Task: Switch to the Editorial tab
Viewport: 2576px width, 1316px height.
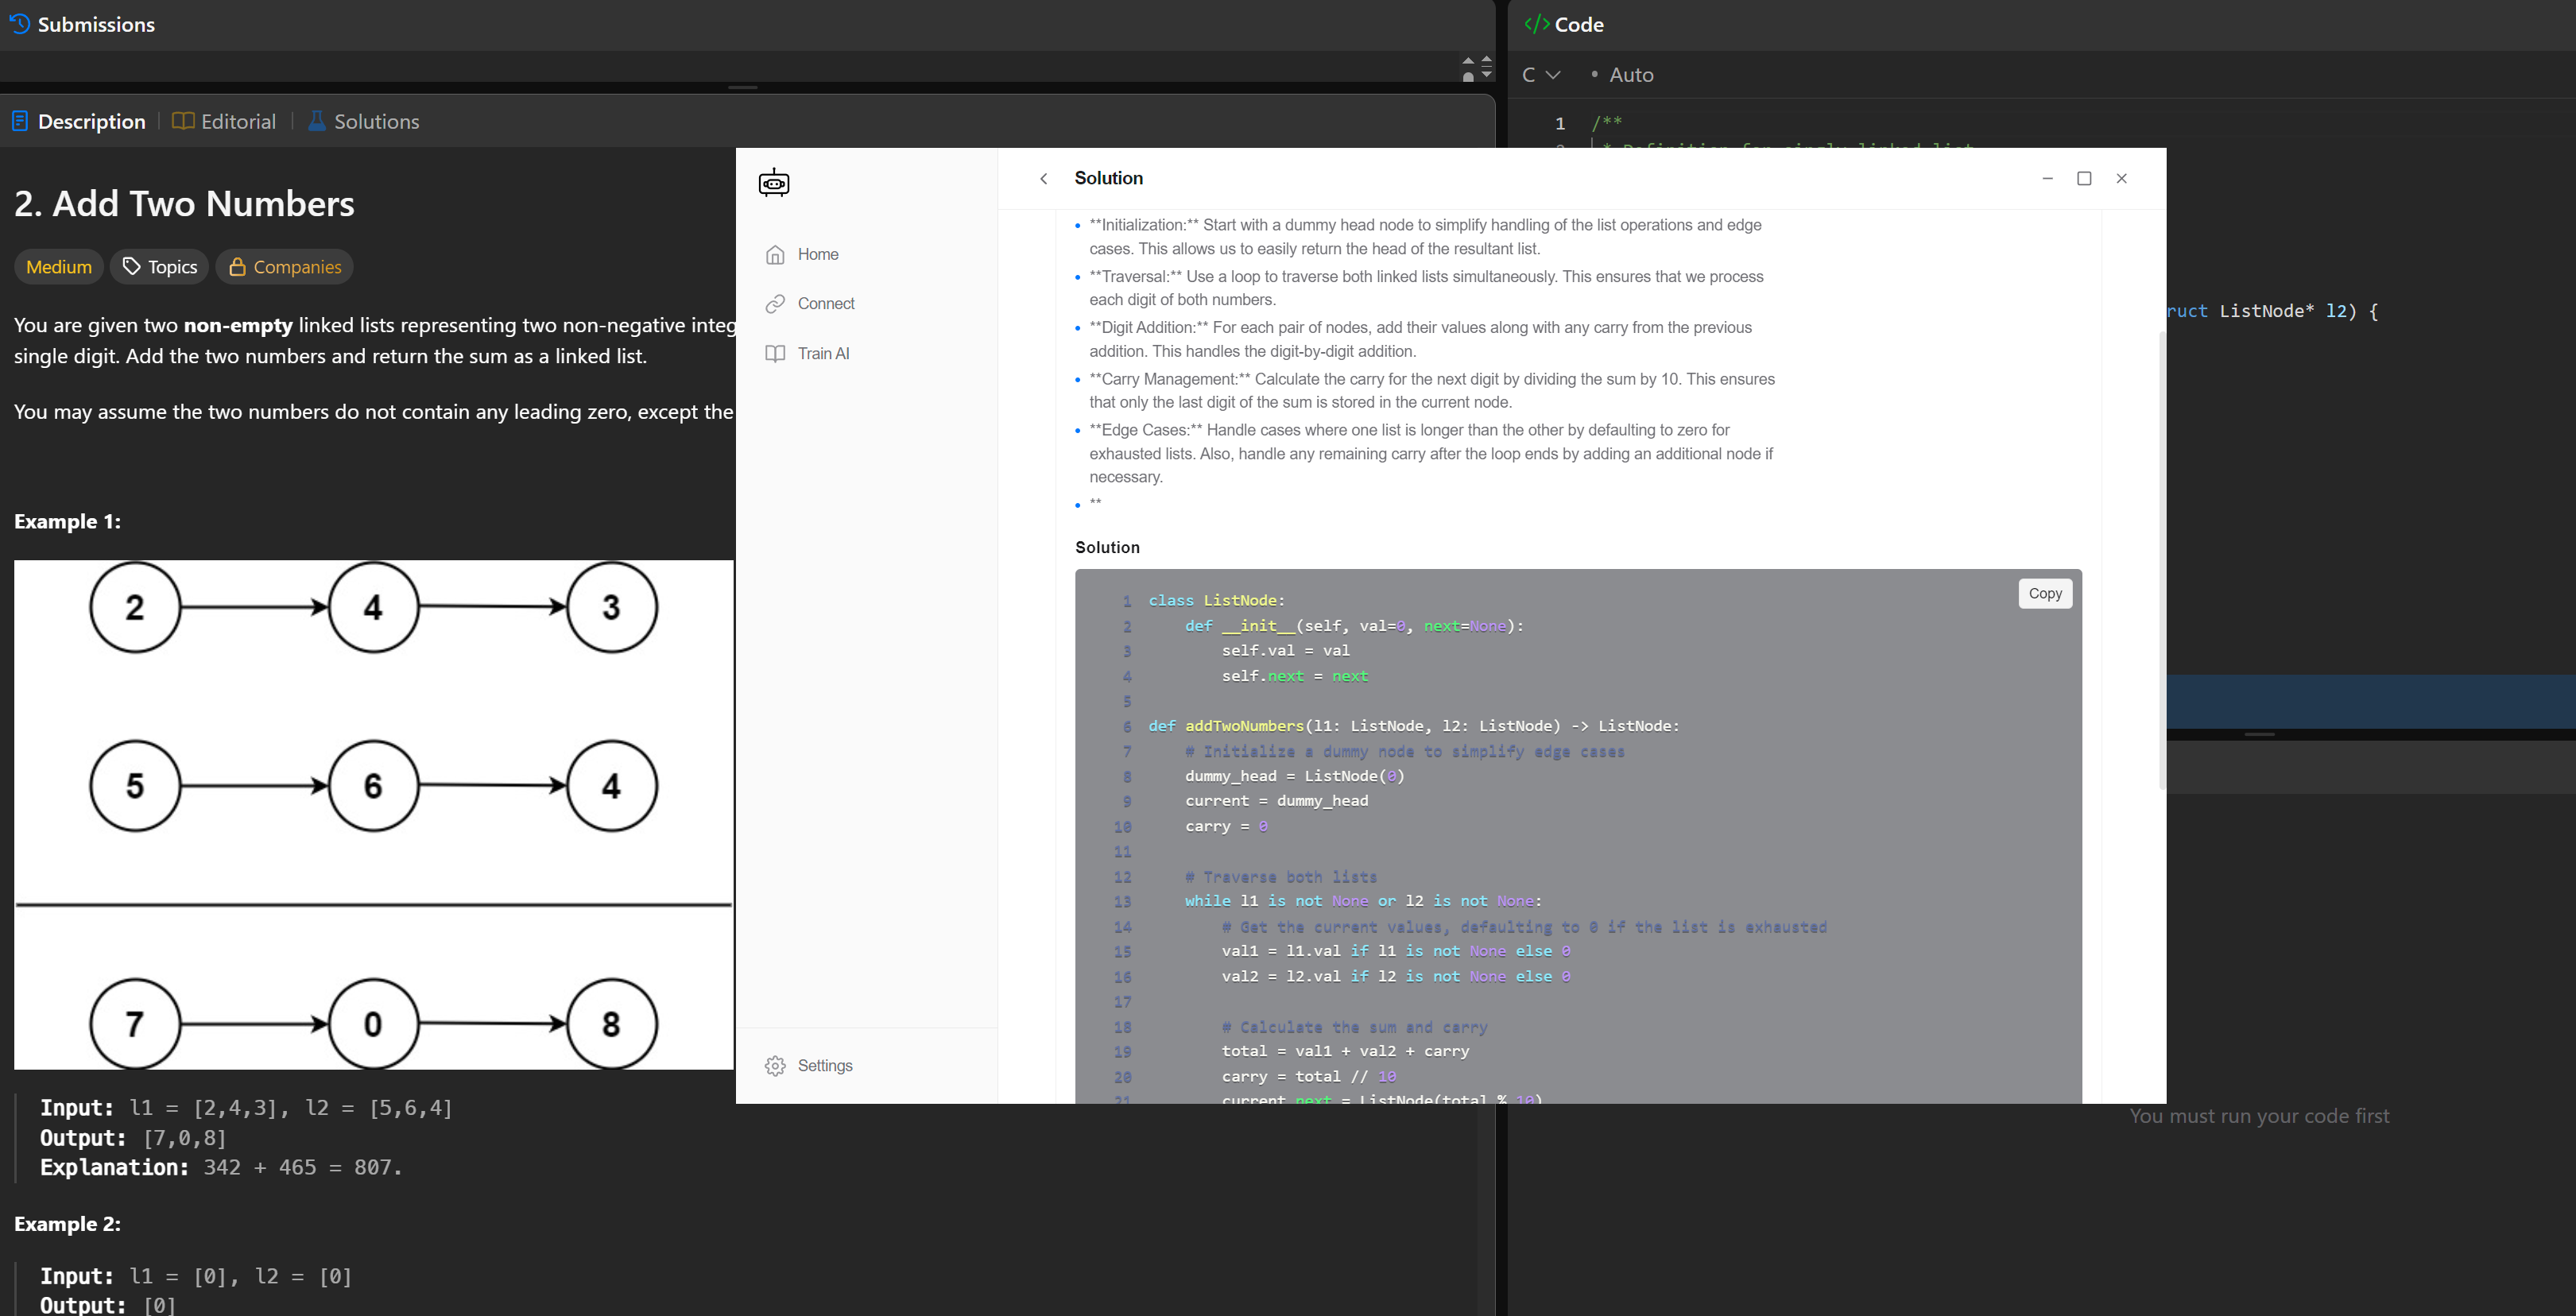Action: pyautogui.click(x=224, y=121)
